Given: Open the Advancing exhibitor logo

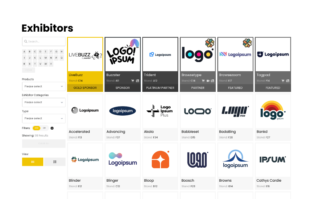Looking at the screenshot, I should click(123, 111).
